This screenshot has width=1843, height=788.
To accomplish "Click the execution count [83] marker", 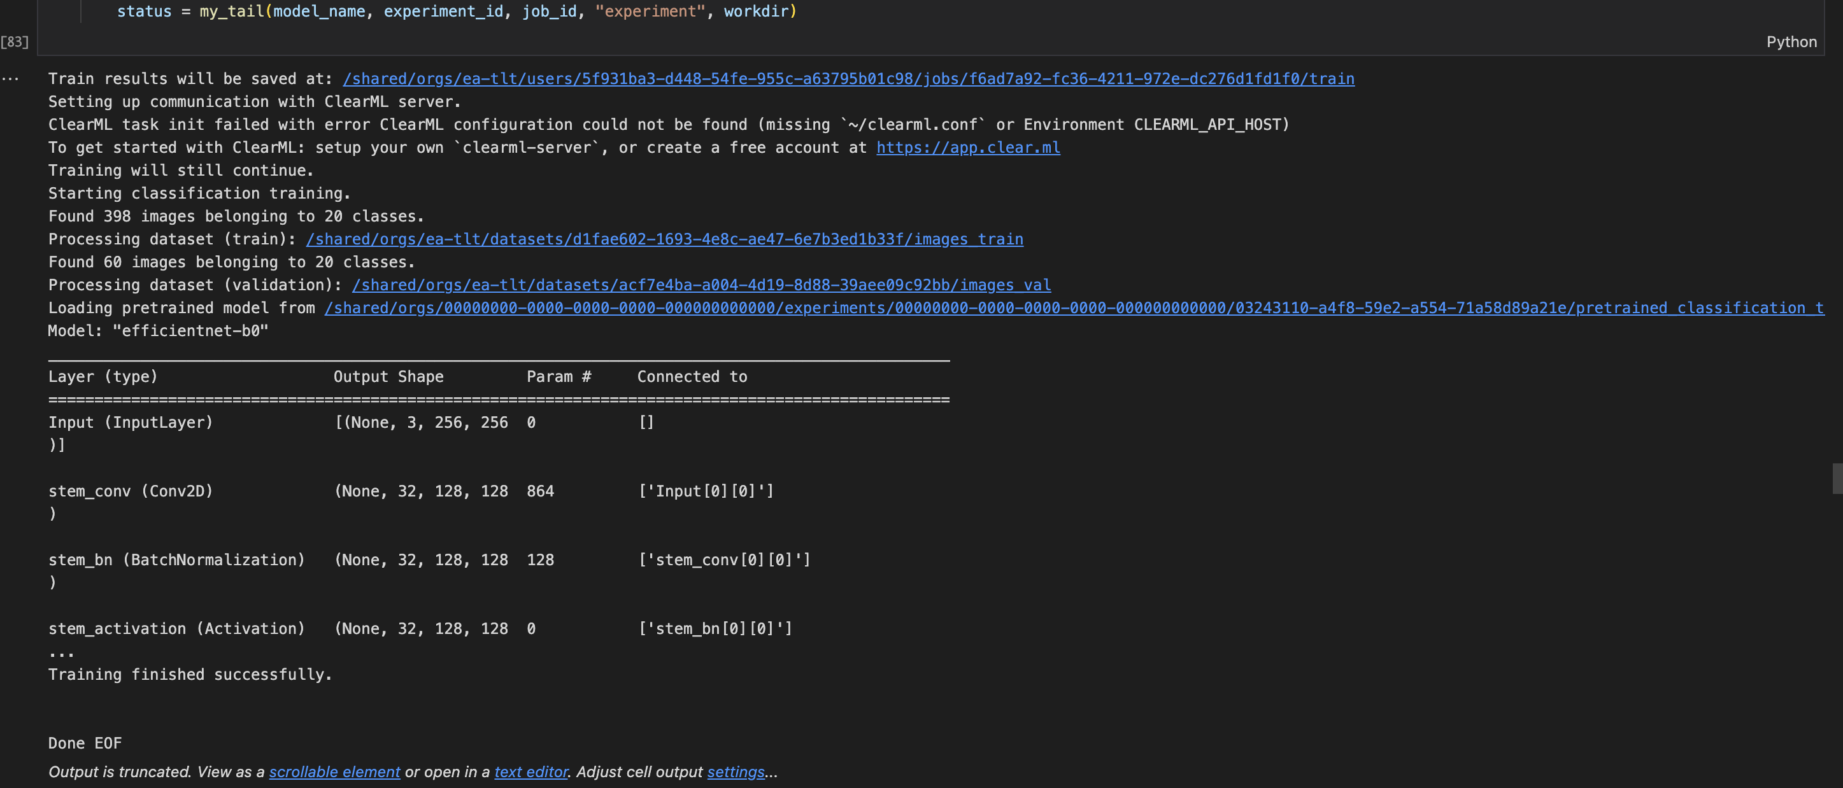I will (x=14, y=41).
